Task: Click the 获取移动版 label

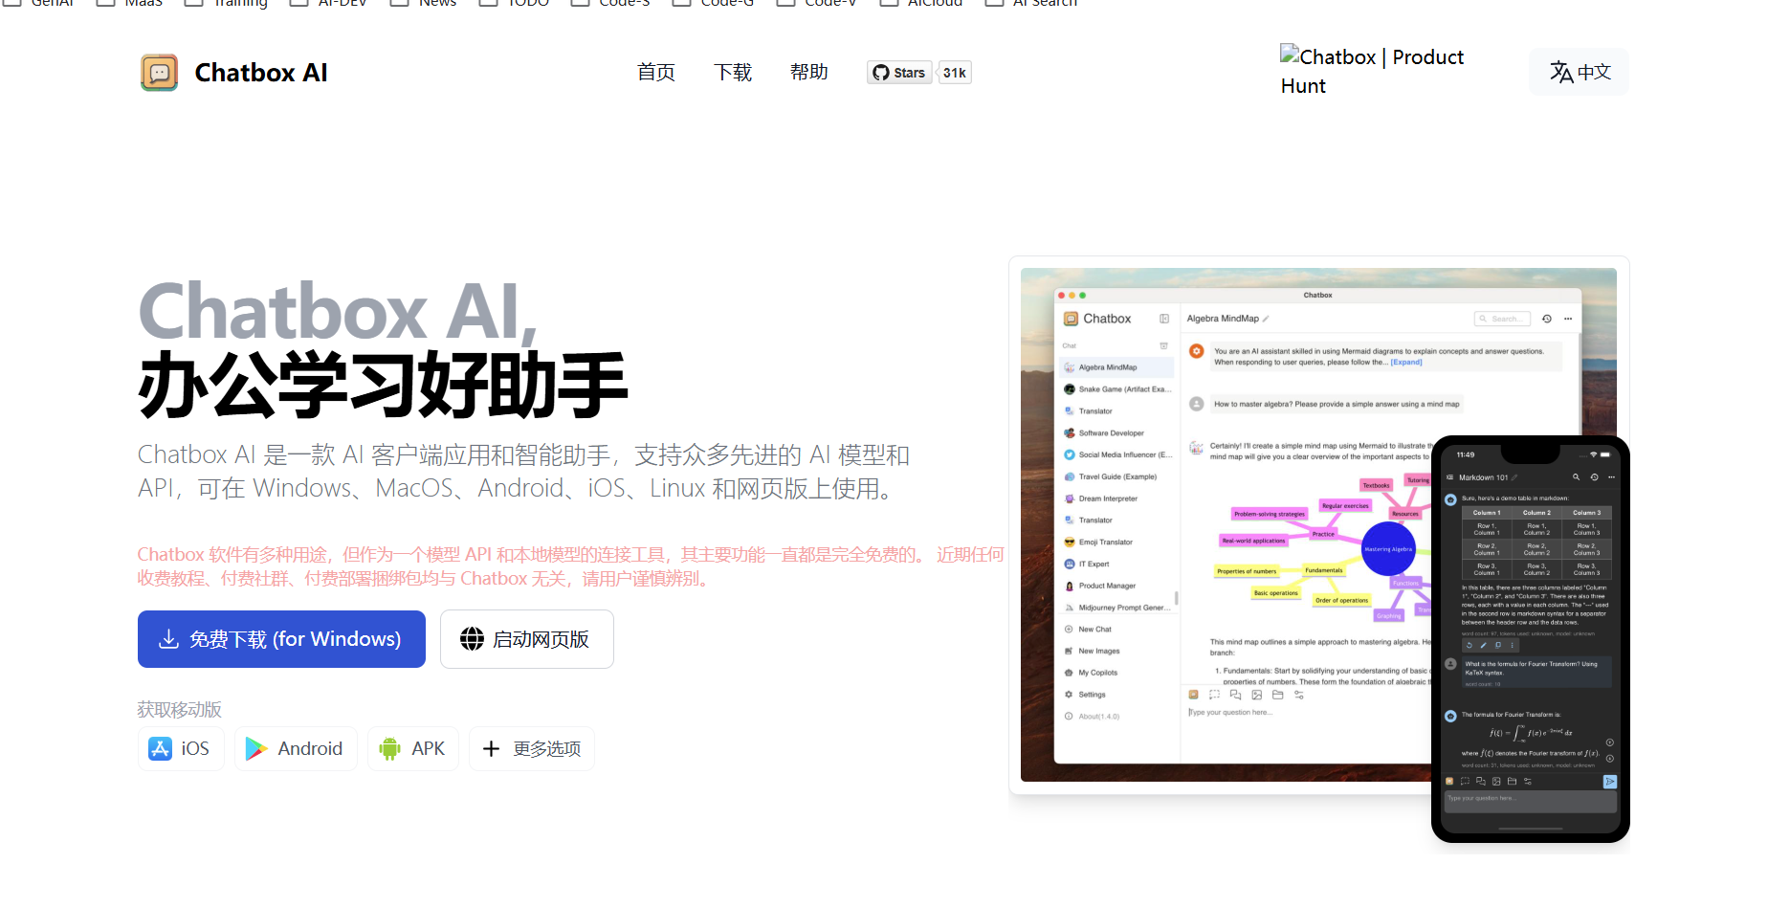Action: (180, 709)
